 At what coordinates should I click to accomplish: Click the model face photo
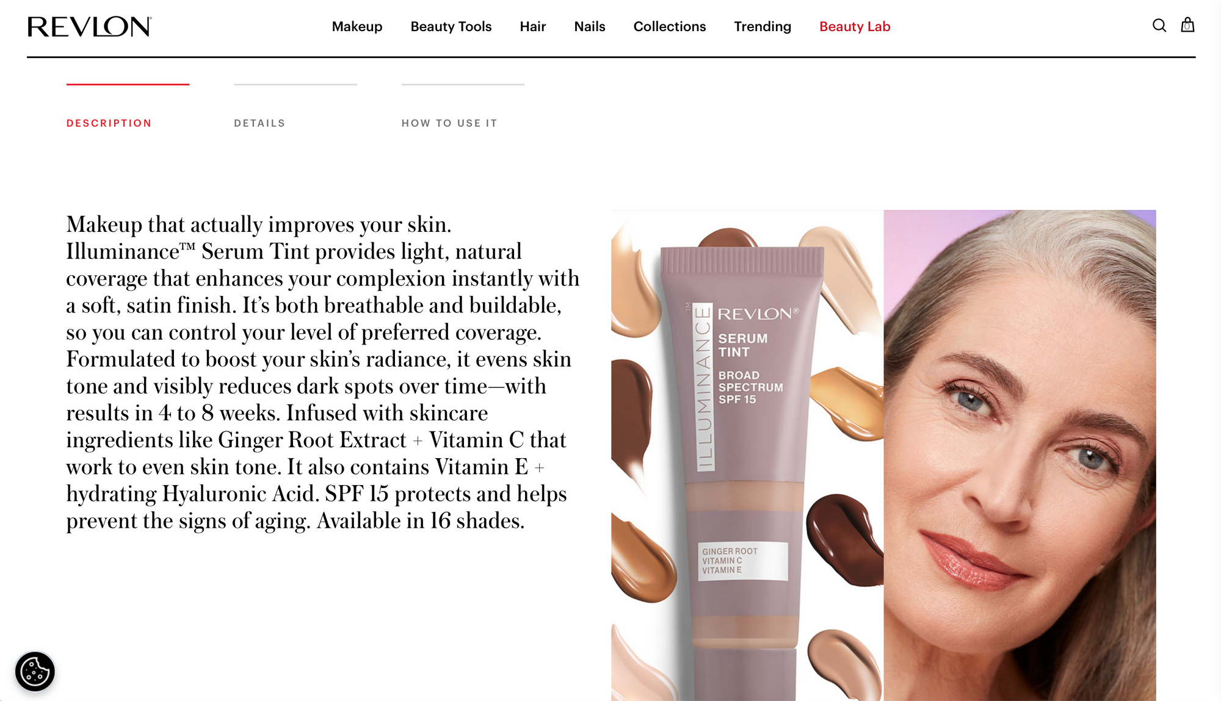(1020, 455)
